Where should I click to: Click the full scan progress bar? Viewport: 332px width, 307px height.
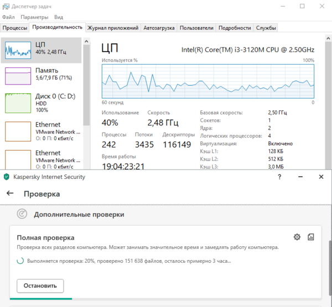166,298
